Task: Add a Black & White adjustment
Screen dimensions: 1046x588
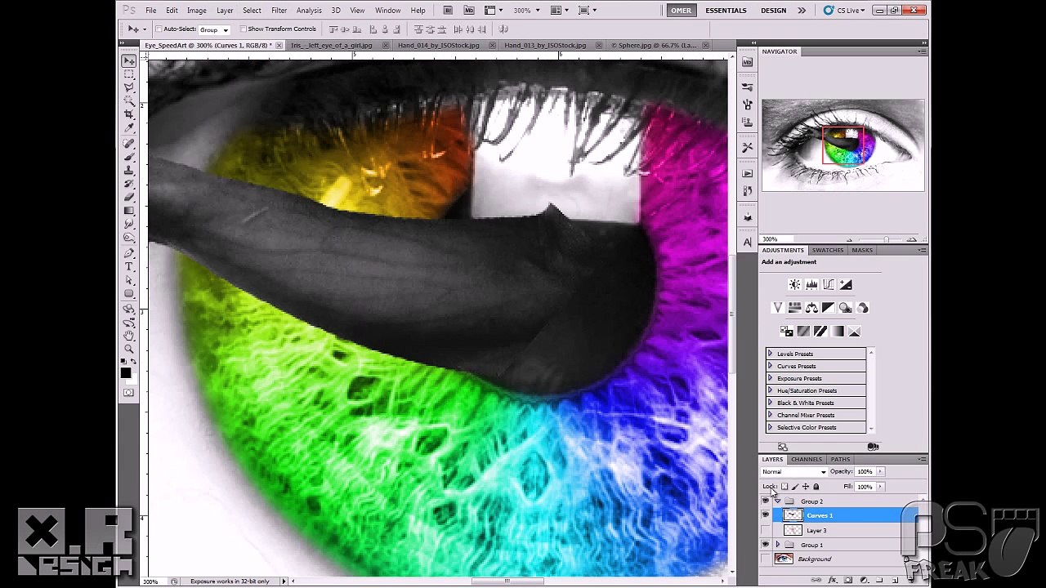Action: [829, 308]
